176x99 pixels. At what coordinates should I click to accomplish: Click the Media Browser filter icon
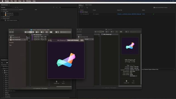pyautogui.click(x=54, y=7)
